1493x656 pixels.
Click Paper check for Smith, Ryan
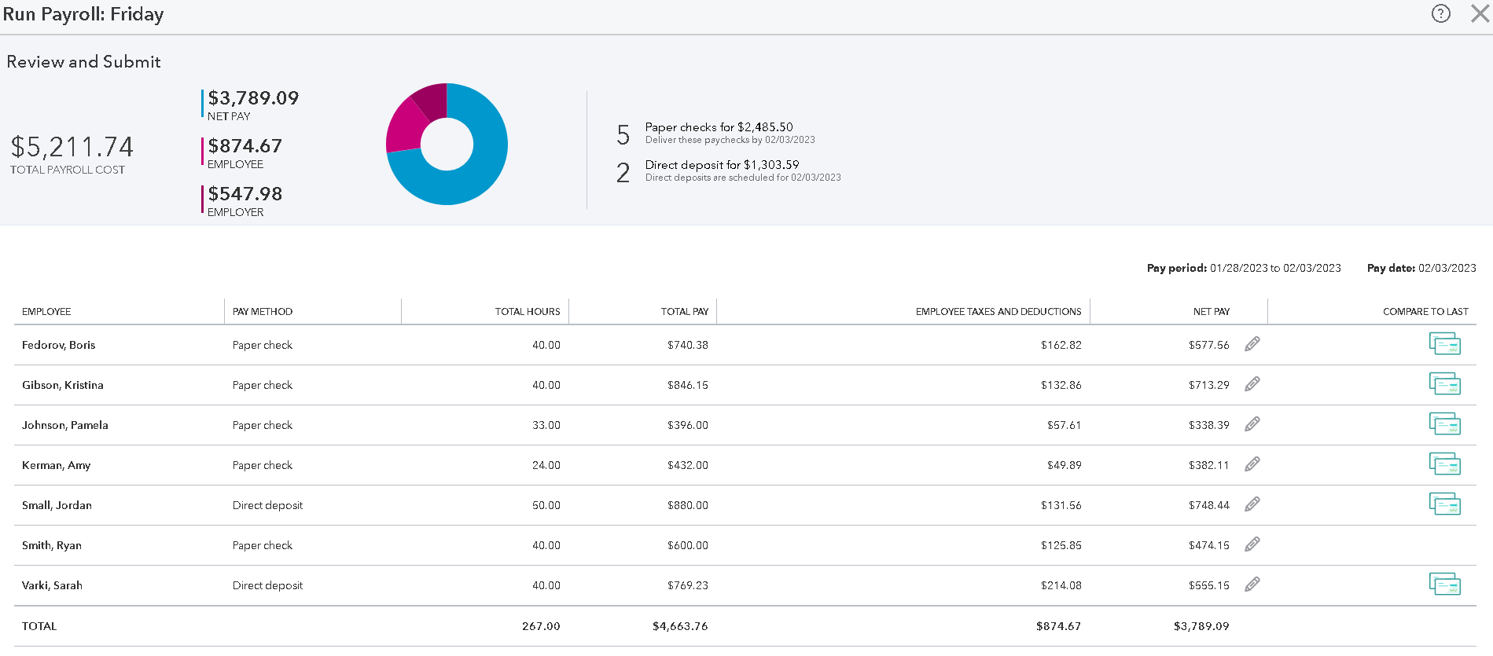coord(263,545)
